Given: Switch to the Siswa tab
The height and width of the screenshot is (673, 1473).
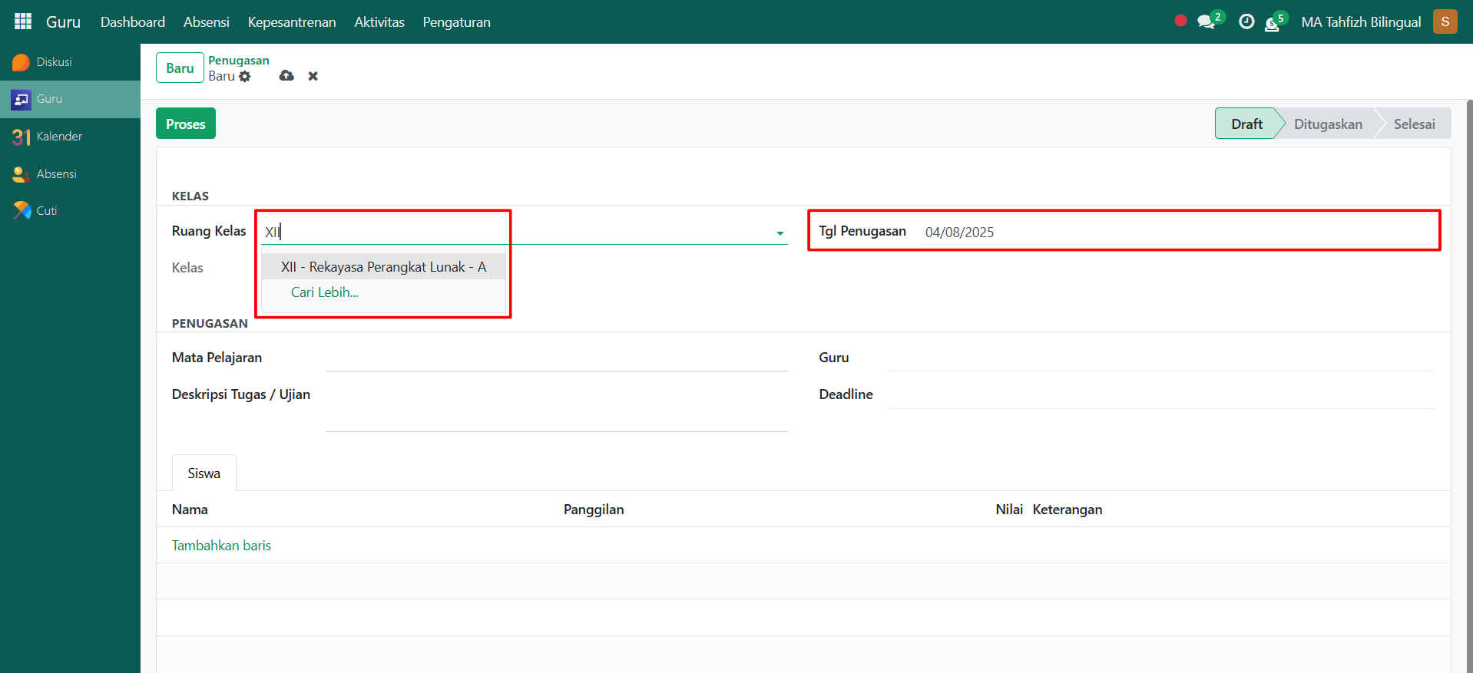Looking at the screenshot, I should [x=204, y=473].
